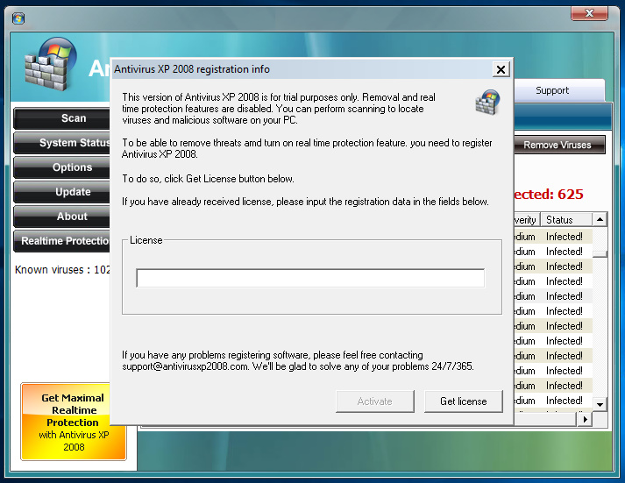Select Scan in the left sidebar
Image resolution: width=625 pixels, height=483 pixels.
pyautogui.click(x=74, y=118)
